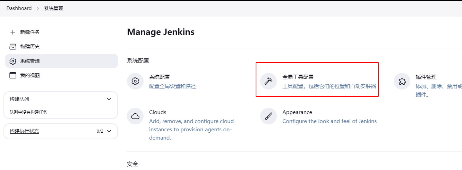Click the hammer icon for 全局工具配置
462x170 pixels.
(x=268, y=81)
